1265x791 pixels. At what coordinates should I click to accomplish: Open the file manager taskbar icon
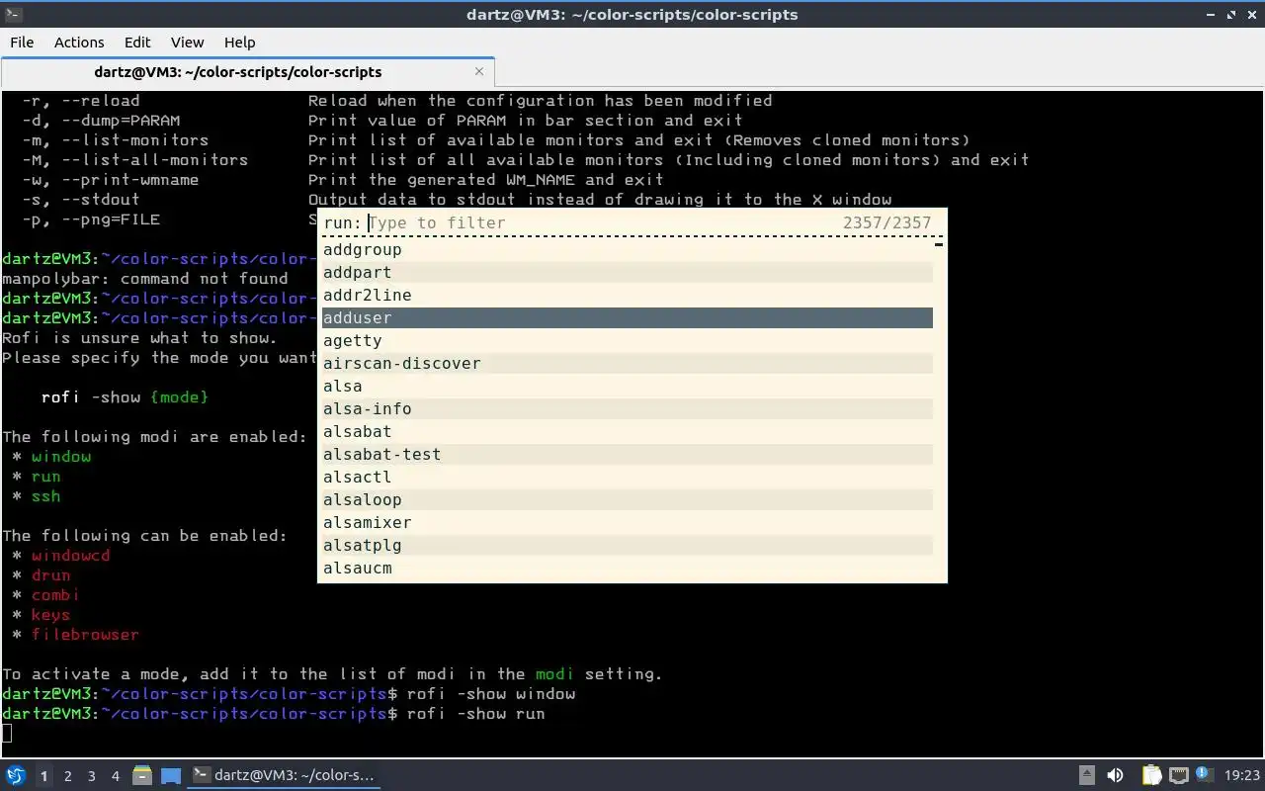(141, 775)
